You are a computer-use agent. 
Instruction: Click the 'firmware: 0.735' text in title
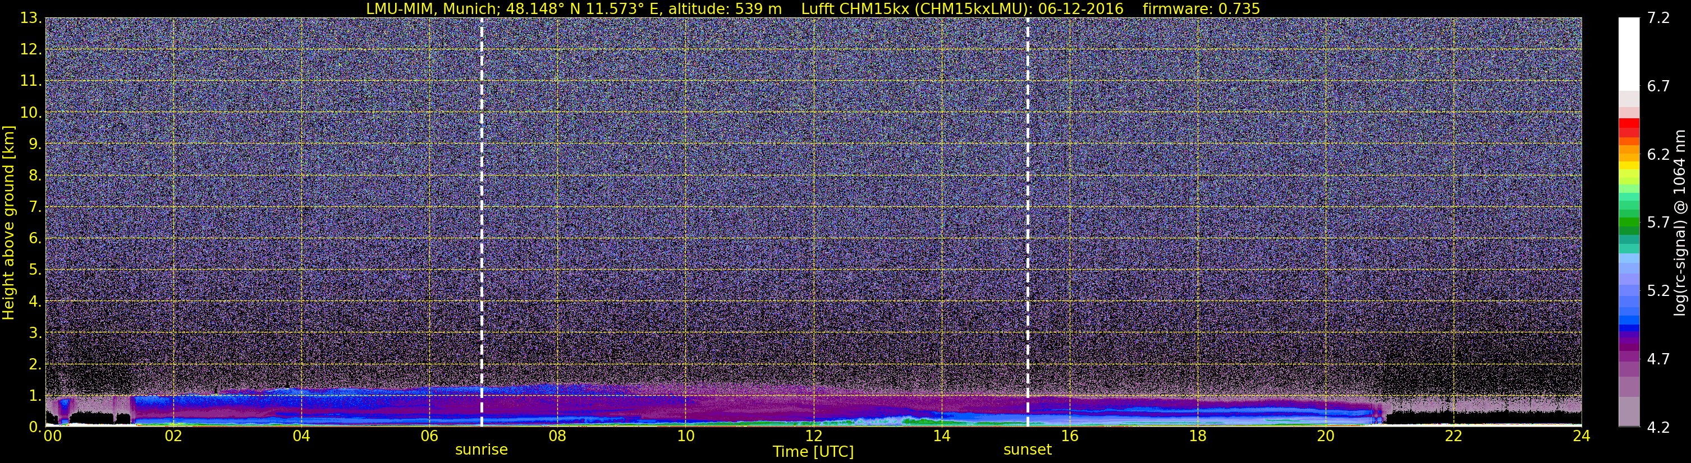tap(1201, 8)
